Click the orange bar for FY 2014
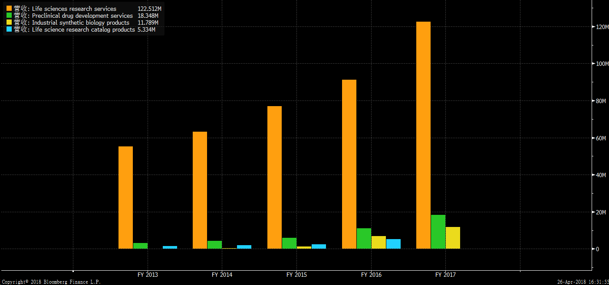The image size is (609, 285). (x=200, y=190)
